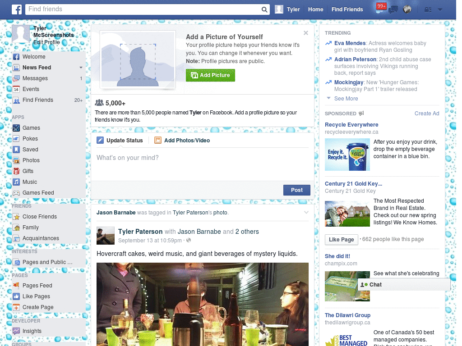Click the Games app icon
Viewport: 462px width, 346px height.
tap(16, 127)
